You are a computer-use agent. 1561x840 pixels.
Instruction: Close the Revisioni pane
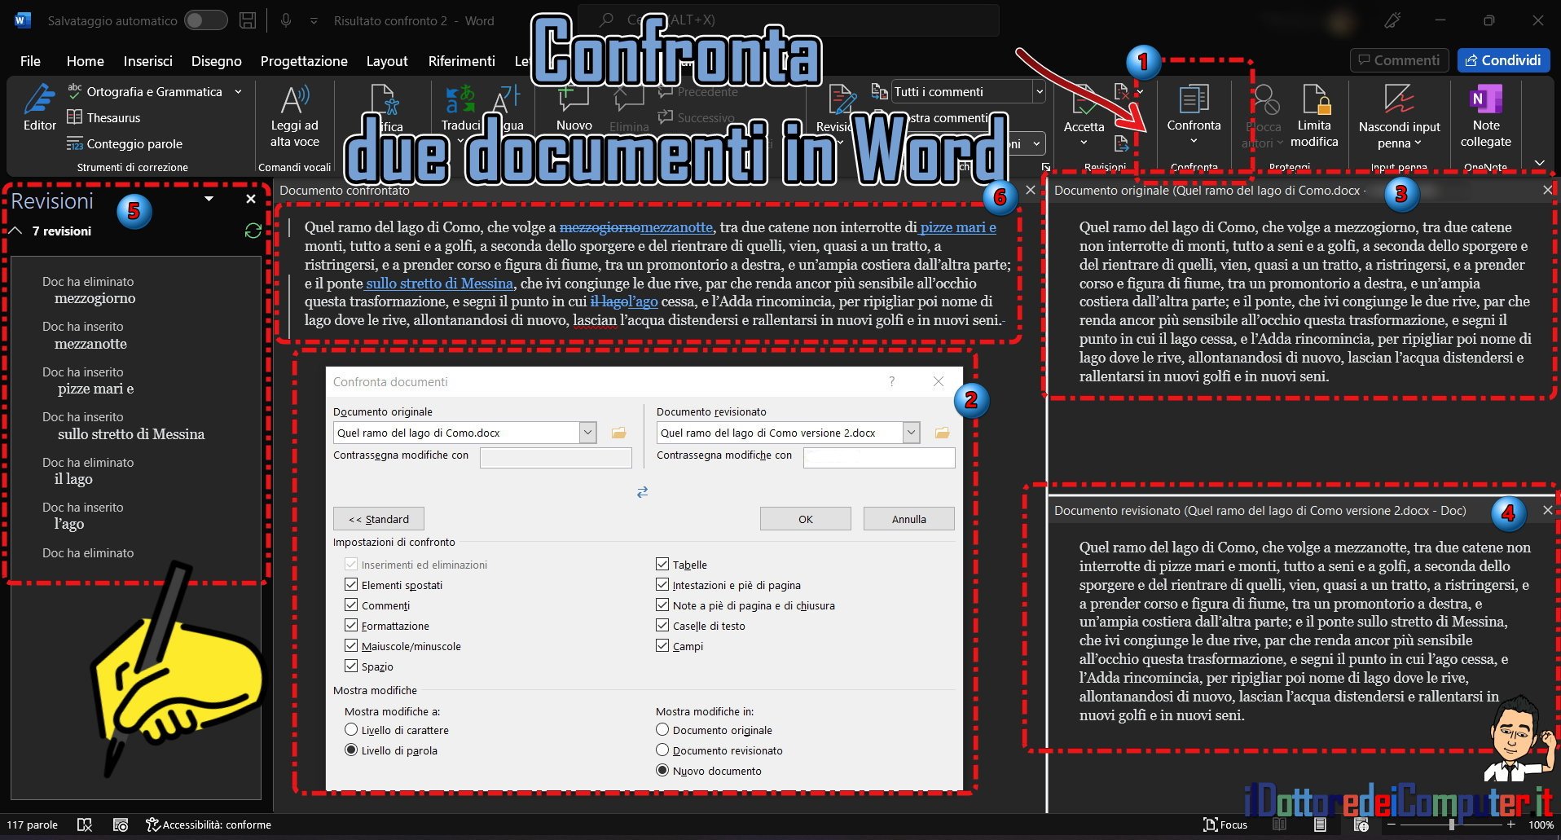(x=251, y=199)
